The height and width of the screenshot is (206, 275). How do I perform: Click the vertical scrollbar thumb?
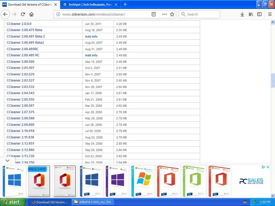click(x=273, y=80)
